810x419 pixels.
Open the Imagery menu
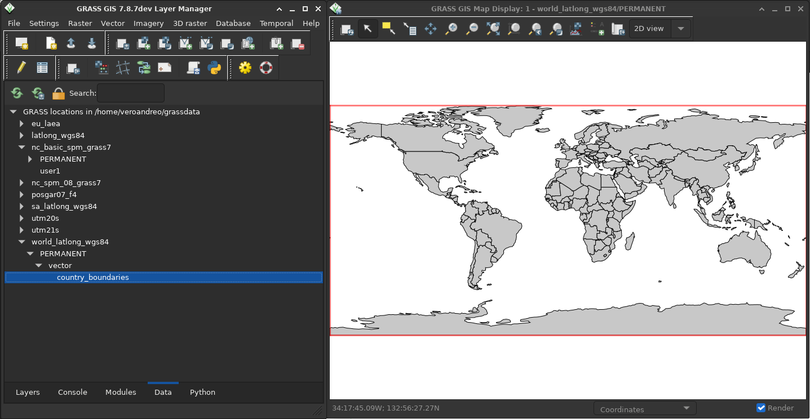(149, 23)
